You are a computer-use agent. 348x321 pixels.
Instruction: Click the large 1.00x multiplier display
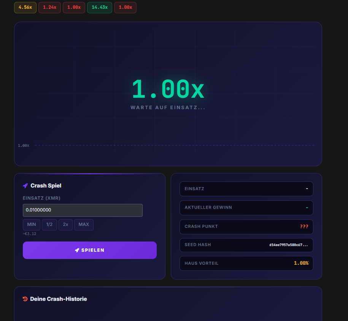[x=168, y=89]
